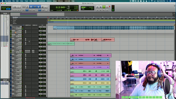This screenshot has width=176, height=99.
Task: Click the horizontal zoom in arrow
Action: click(x=20, y=7)
